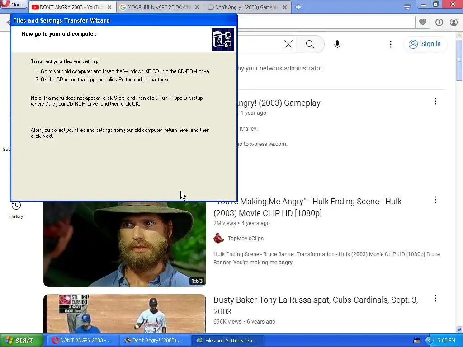Click the TopMovieClips channel avatar
463x347 pixels.
(219, 239)
